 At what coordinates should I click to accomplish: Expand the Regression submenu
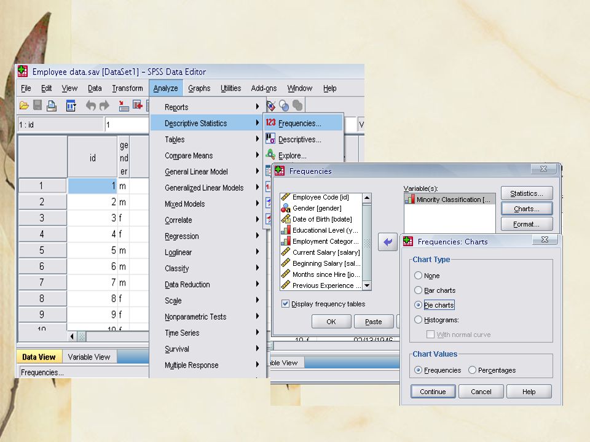click(208, 236)
